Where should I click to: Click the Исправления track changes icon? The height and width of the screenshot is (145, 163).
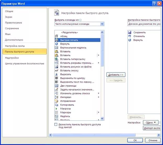tap(57, 101)
